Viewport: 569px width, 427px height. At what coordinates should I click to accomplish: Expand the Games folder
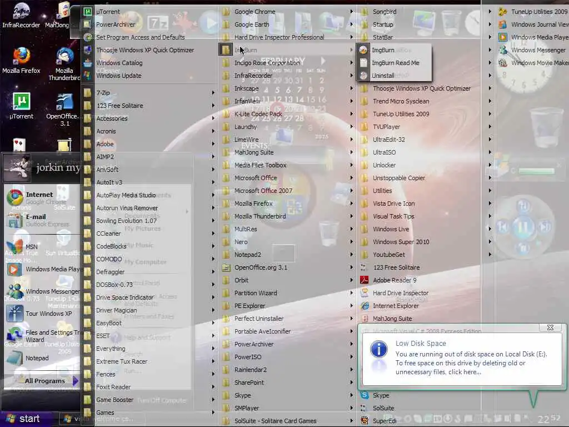(149, 413)
